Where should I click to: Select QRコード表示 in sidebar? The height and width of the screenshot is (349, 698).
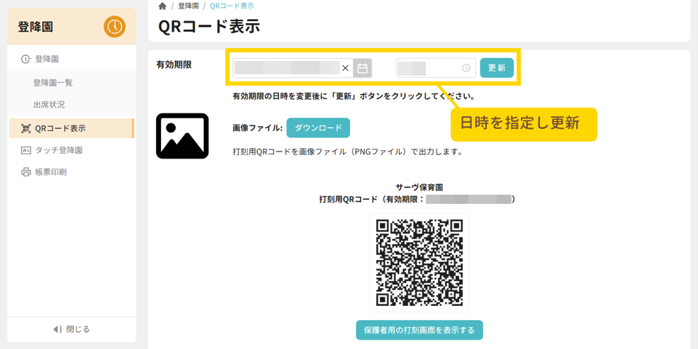click(60, 128)
